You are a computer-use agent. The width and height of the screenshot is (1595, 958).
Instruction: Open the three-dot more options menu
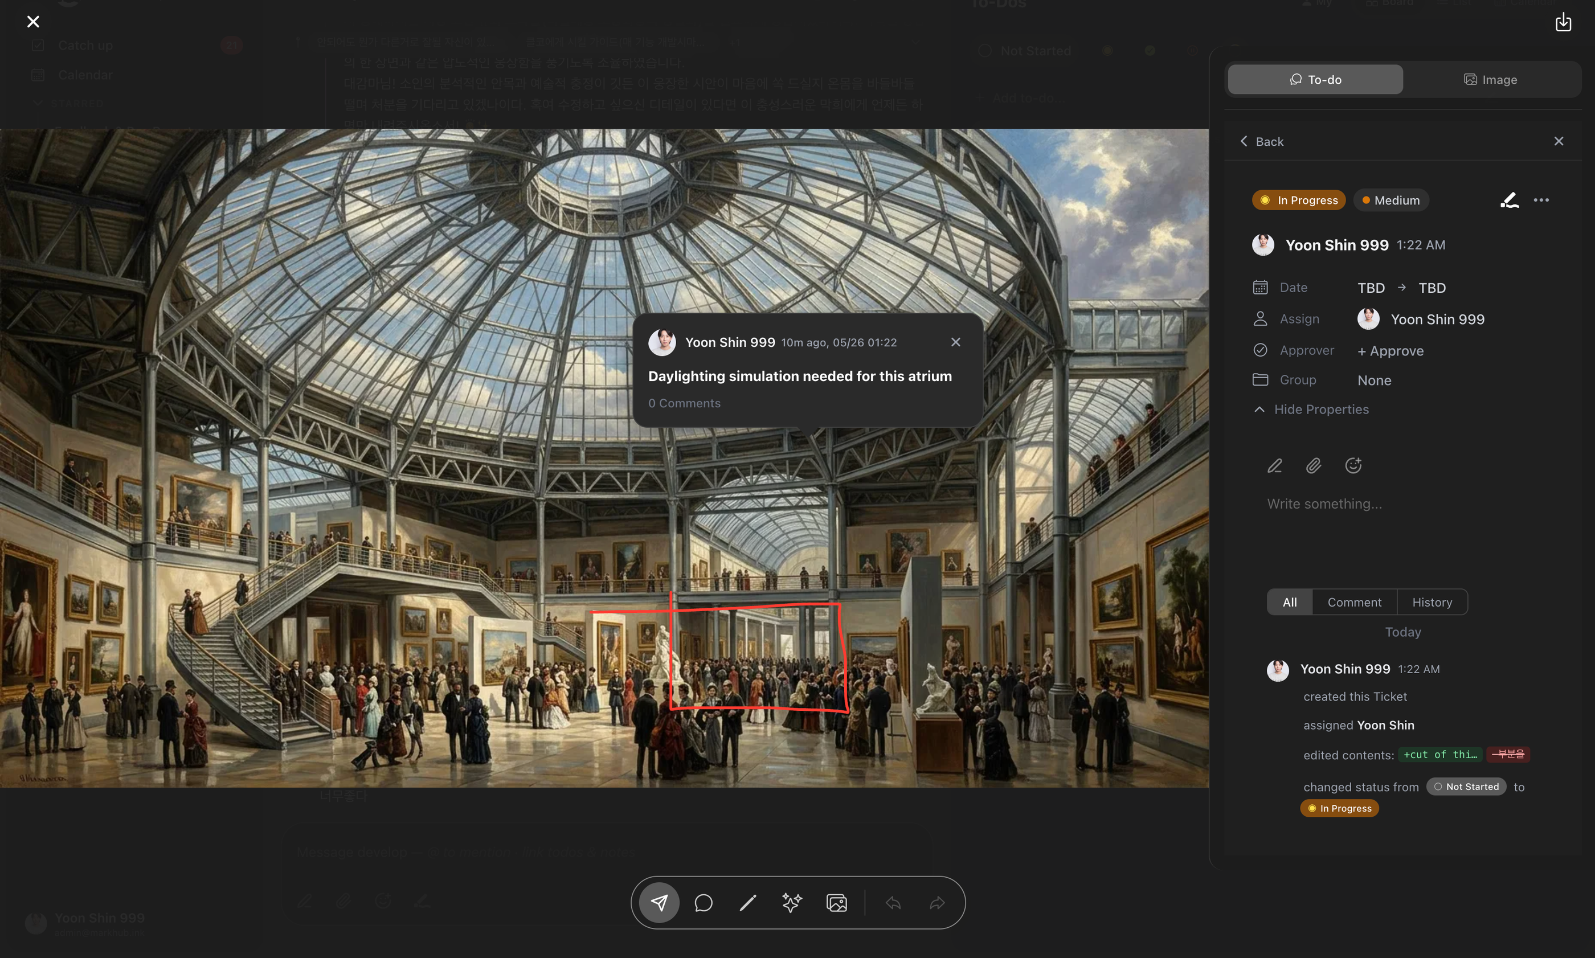(x=1541, y=200)
